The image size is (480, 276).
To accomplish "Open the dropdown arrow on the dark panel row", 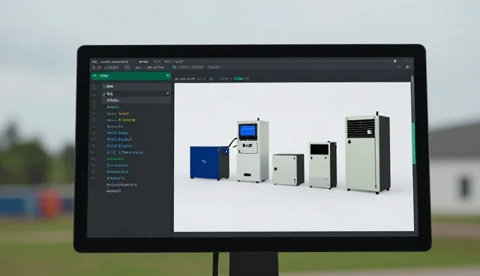I will (167, 94).
